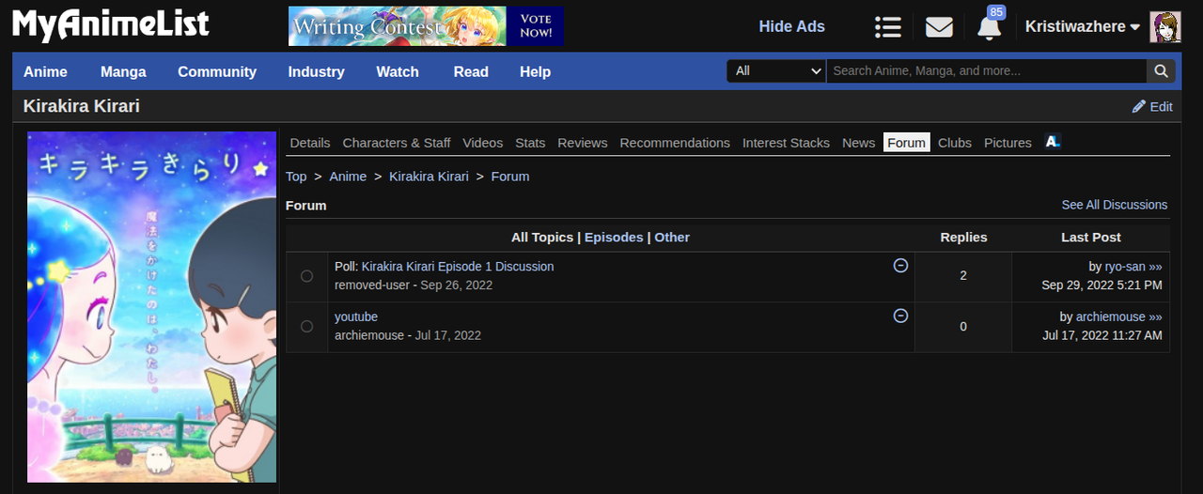The image size is (1203, 494).
Task: Select the status circle of Episode 1 Discussion
Action: coord(306,276)
